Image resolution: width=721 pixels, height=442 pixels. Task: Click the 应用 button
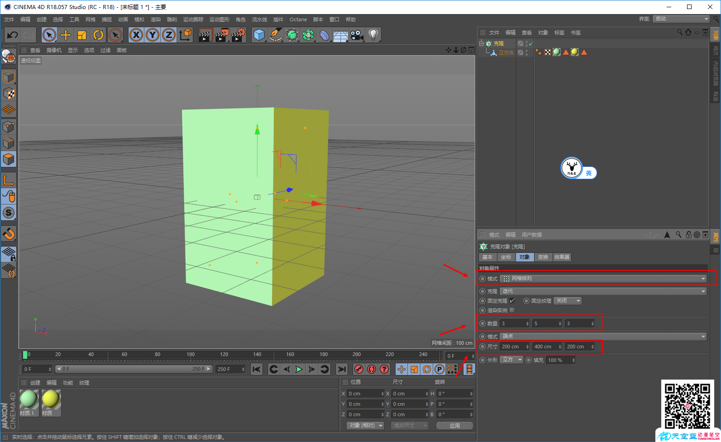pyautogui.click(x=455, y=426)
